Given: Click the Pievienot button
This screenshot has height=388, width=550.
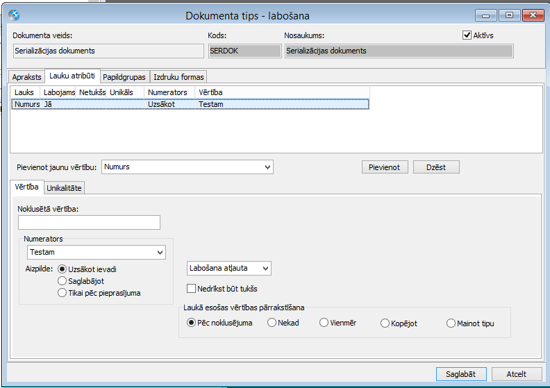Looking at the screenshot, I should [x=385, y=167].
